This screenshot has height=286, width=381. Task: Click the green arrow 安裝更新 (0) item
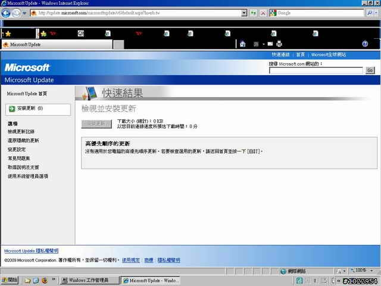[38, 109]
